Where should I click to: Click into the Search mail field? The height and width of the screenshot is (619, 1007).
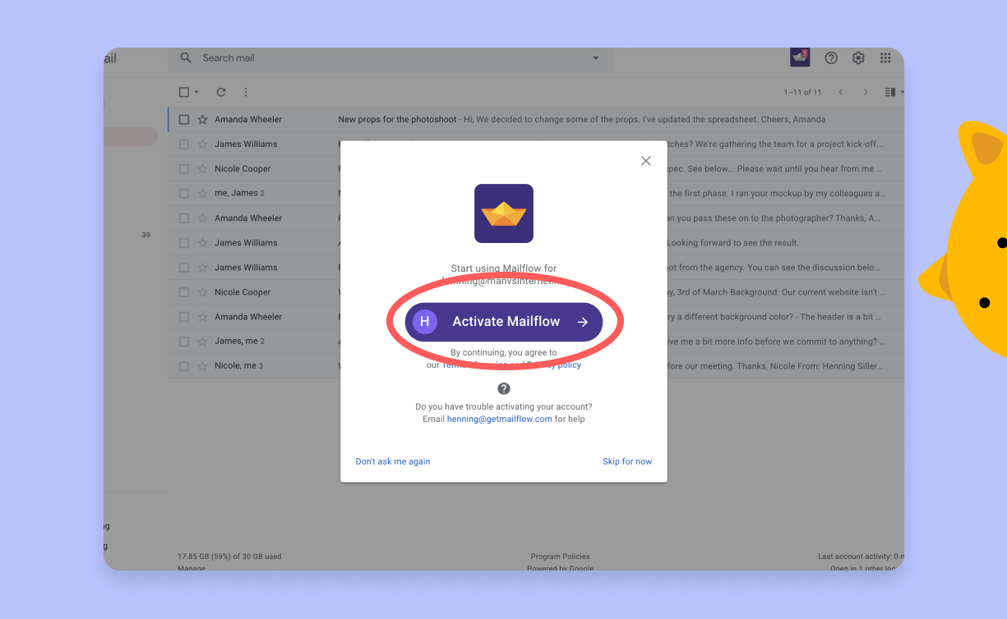pos(390,58)
